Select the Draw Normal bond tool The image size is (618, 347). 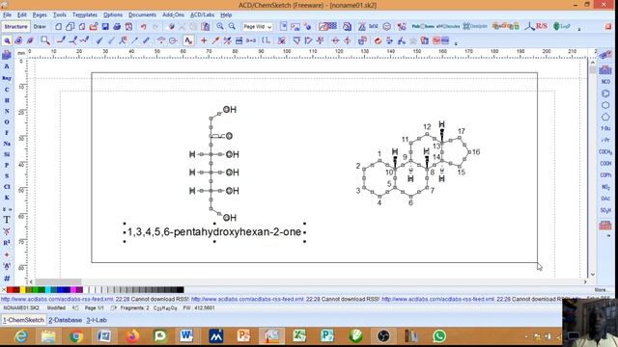point(61,40)
